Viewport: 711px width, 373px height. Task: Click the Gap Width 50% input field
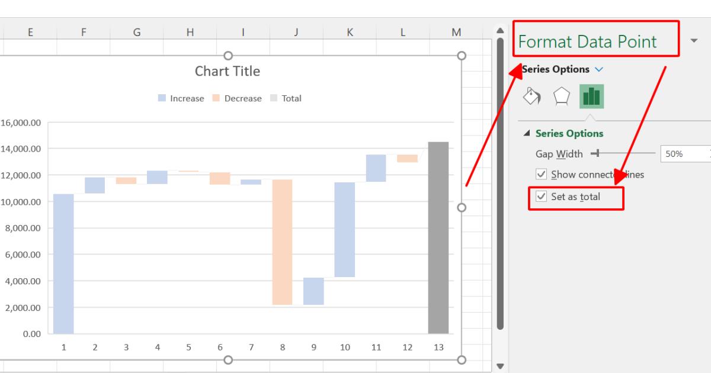pos(679,154)
